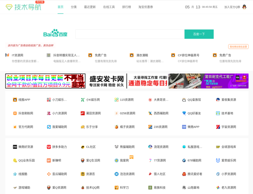Open the 小K娱乐网 icon
Screen dimensions: 253x194
point(83,100)
